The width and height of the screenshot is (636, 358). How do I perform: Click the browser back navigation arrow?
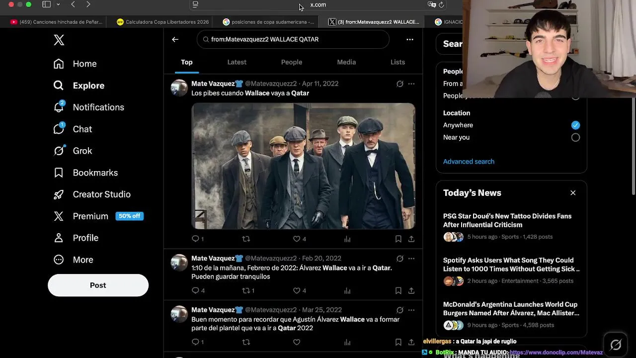point(73,4)
